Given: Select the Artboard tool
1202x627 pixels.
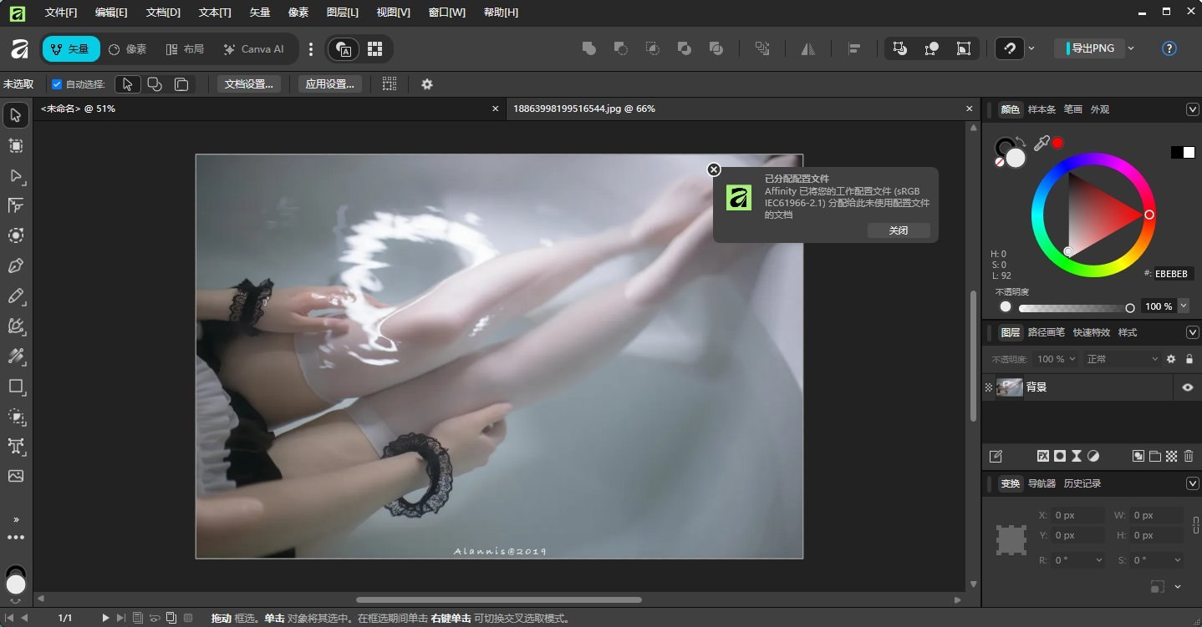Looking at the screenshot, I should tap(16, 145).
